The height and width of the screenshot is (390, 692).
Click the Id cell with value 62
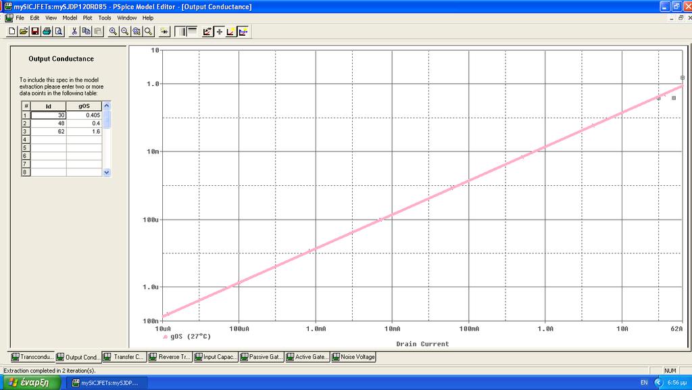48,132
